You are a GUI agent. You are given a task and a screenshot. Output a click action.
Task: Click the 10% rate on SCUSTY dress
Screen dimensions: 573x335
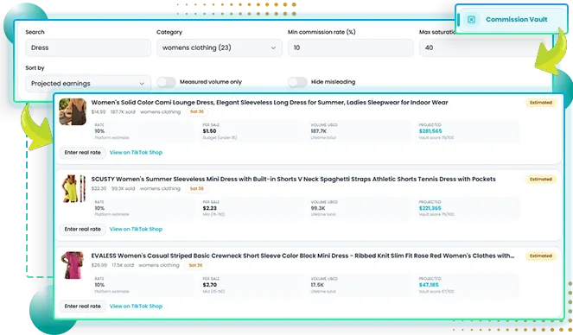point(99,208)
